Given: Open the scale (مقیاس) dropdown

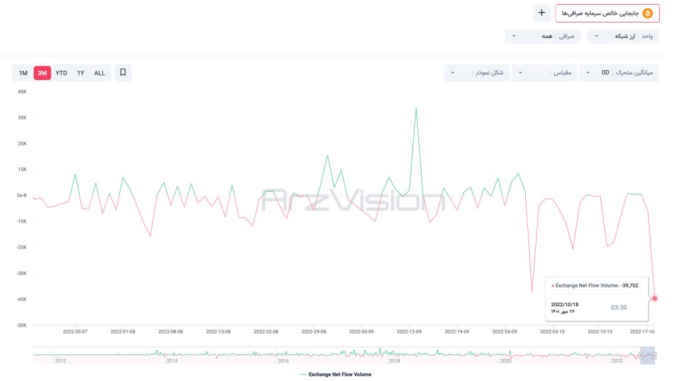Looking at the screenshot, I should point(543,73).
